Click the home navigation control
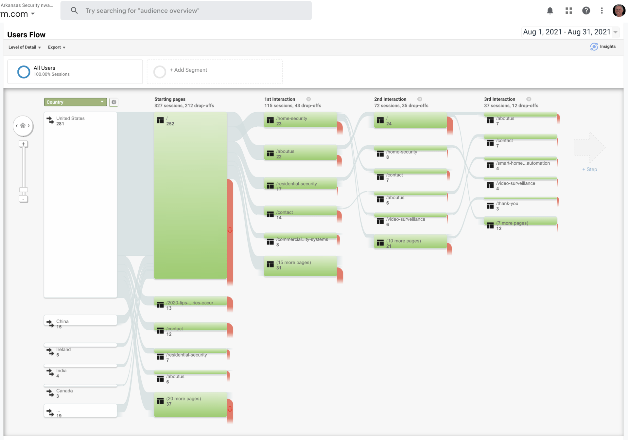This screenshot has width=628, height=440. pos(23,126)
